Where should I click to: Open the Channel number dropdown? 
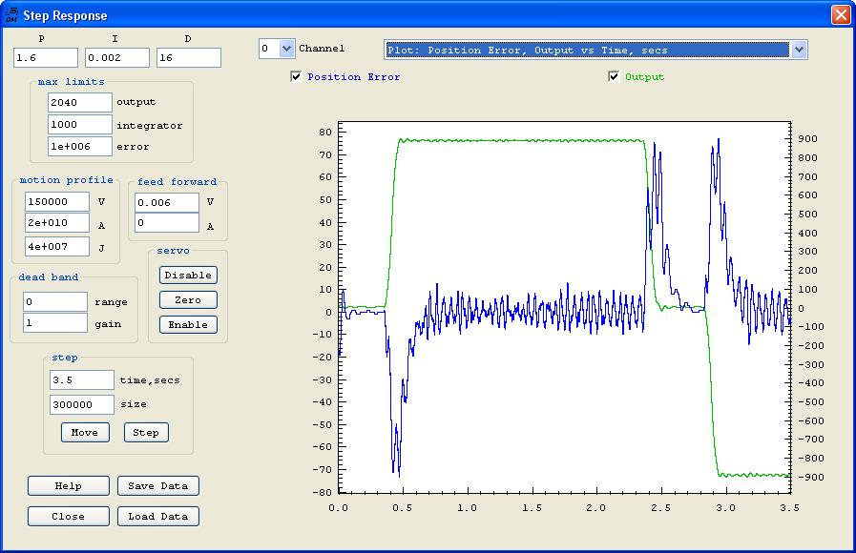click(x=287, y=49)
